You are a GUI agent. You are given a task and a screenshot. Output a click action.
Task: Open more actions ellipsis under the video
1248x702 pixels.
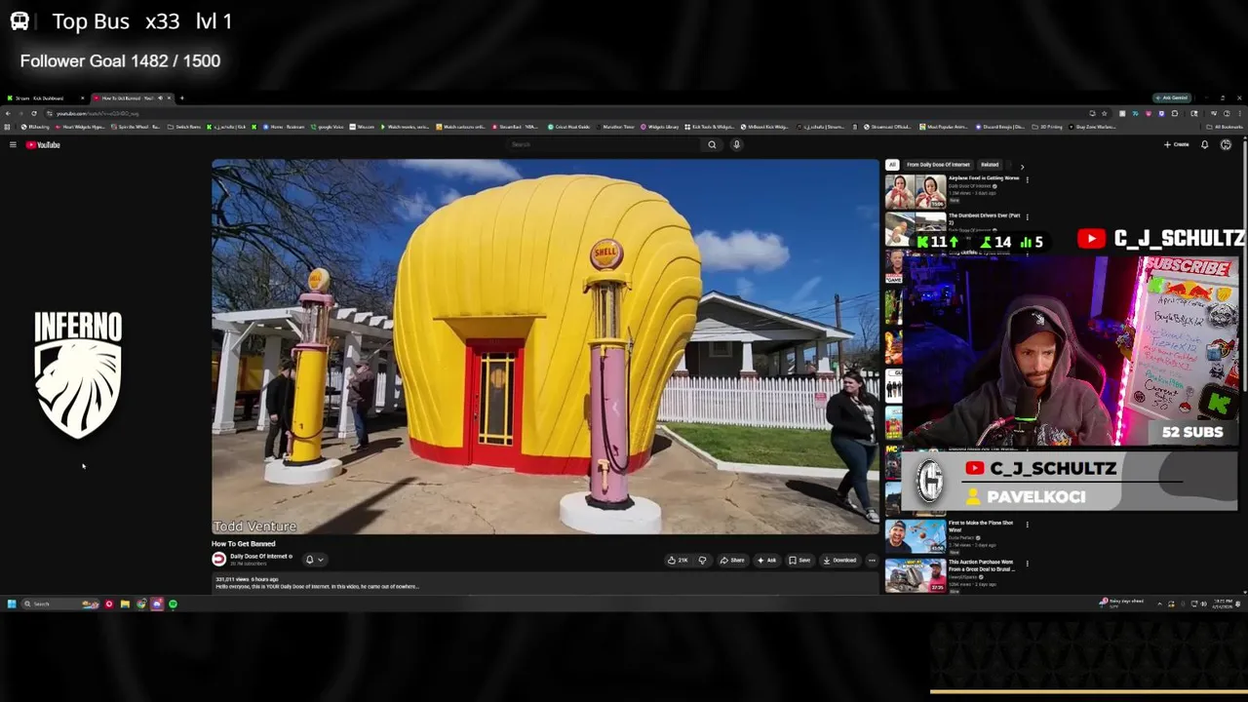coord(872,560)
